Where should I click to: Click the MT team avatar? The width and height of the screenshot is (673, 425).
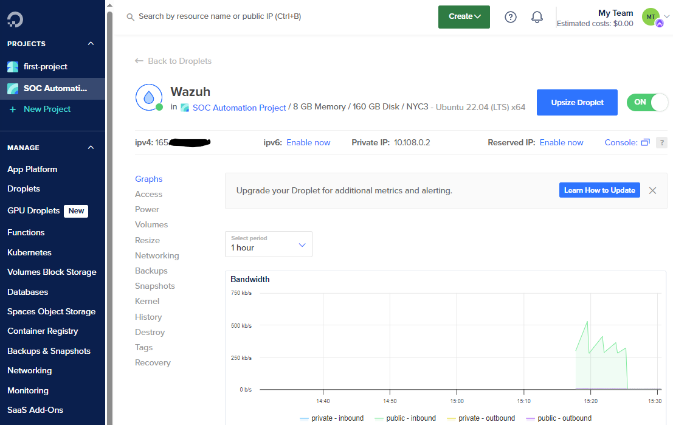point(651,16)
